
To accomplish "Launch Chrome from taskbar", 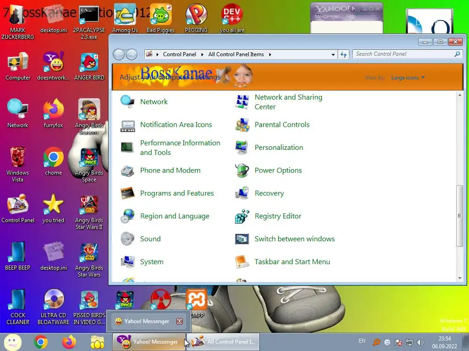I will (41, 342).
